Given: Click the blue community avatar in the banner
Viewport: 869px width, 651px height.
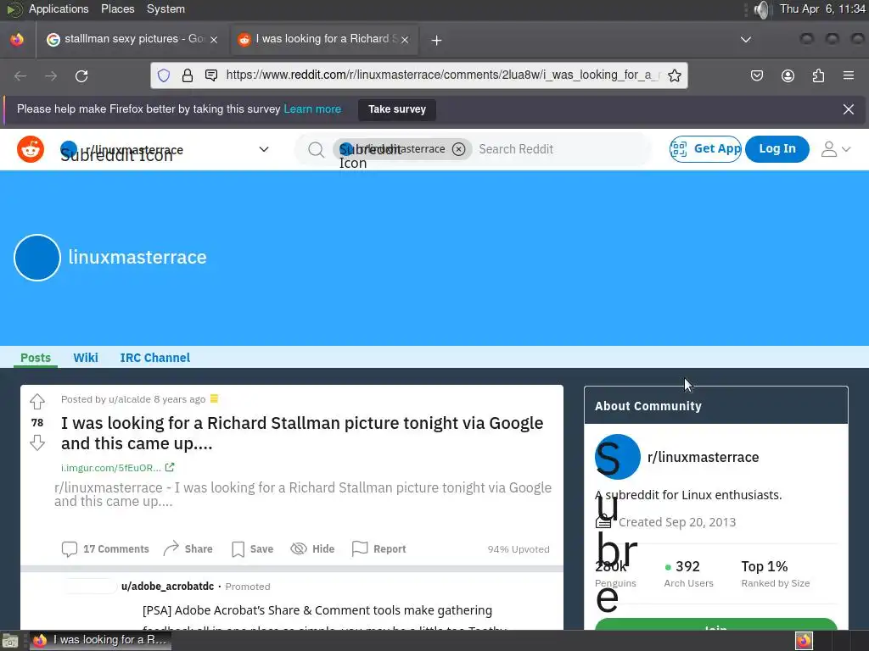Looking at the screenshot, I should [x=37, y=258].
